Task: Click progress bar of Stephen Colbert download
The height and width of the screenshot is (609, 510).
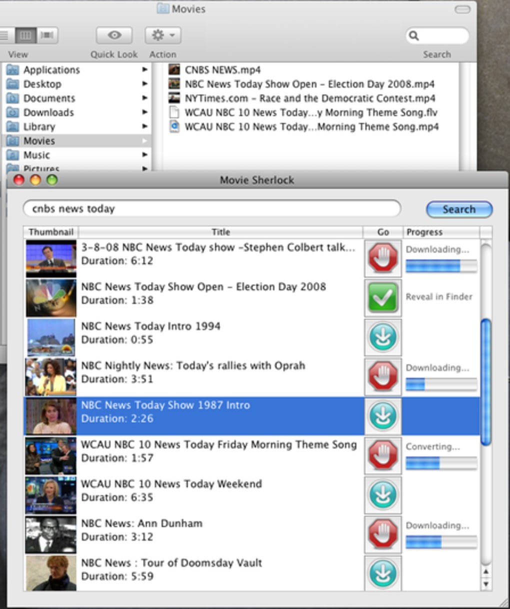Action: (x=441, y=266)
